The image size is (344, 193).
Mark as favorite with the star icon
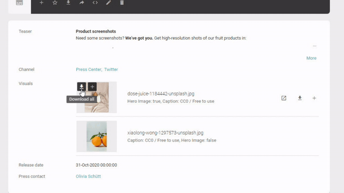[x=55, y=3]
